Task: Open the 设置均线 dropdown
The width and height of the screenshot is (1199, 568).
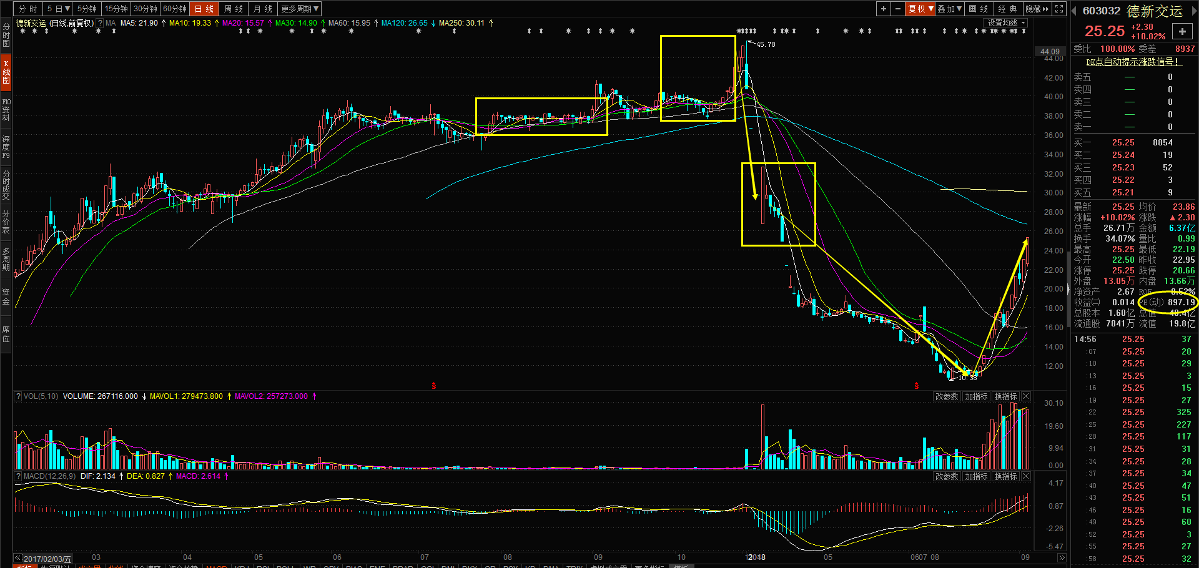Action: pos(1006,23)
